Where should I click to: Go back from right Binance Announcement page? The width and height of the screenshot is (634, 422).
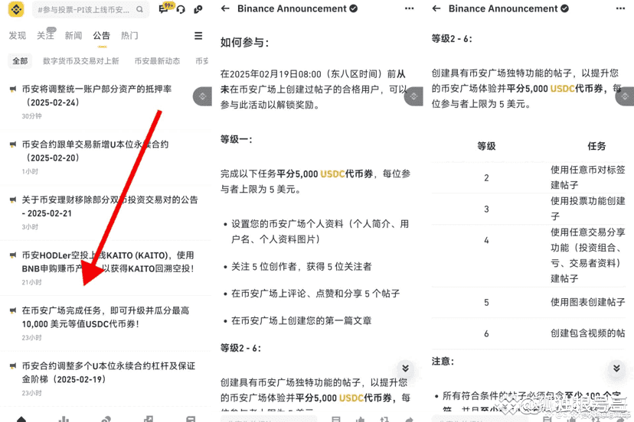(436, 8)
